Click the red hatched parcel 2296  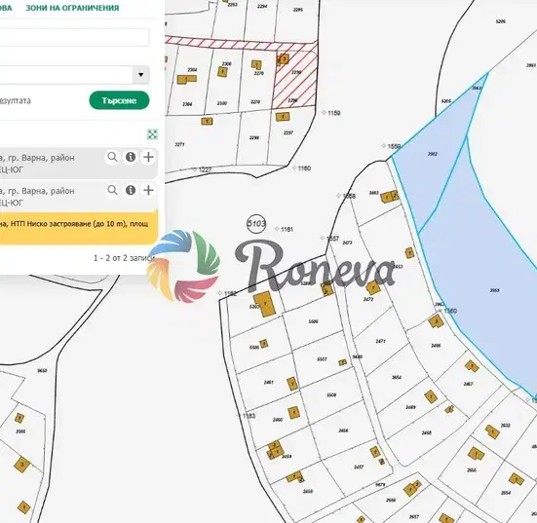[x=295, y=82]
